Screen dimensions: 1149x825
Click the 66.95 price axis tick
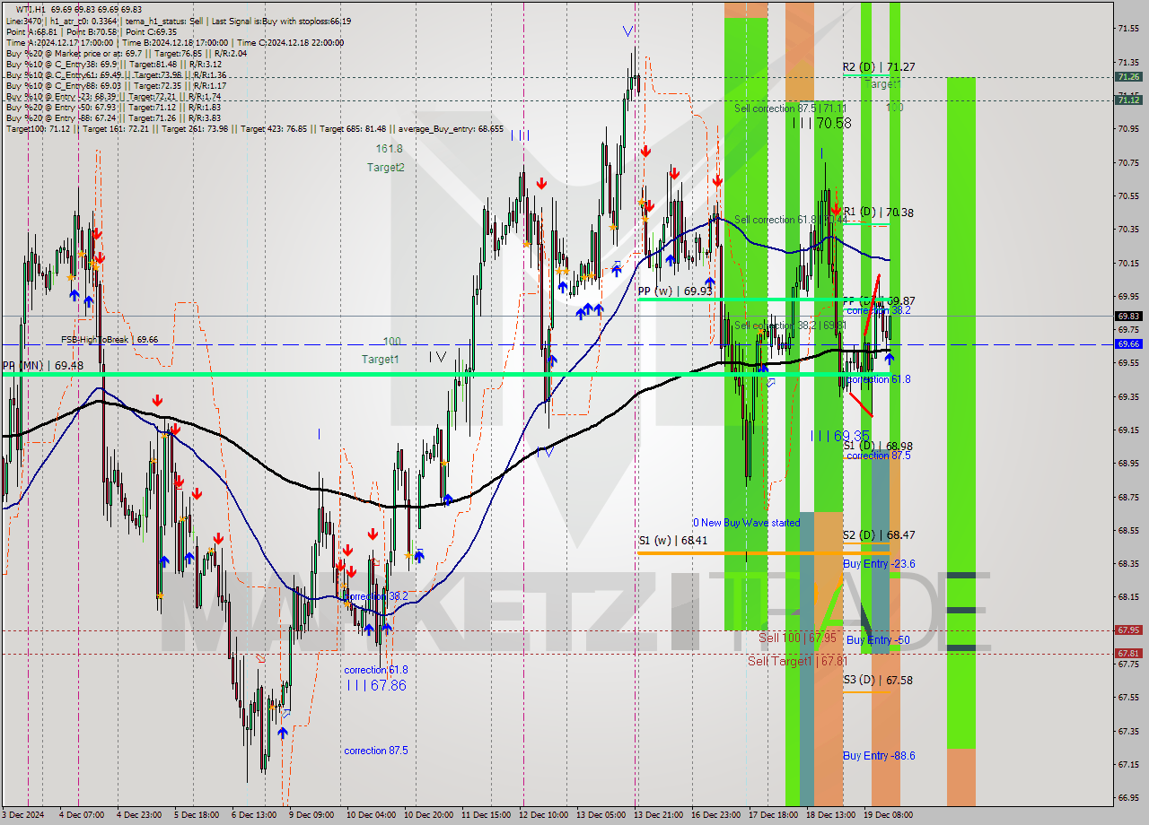coord(1128,797)
